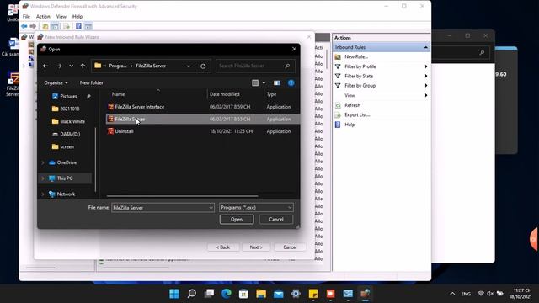Image resolution: width=539 pixels, height=303 pixels.
Task: Open Microsoft Store from the taskbar
Action: [243, 294]
